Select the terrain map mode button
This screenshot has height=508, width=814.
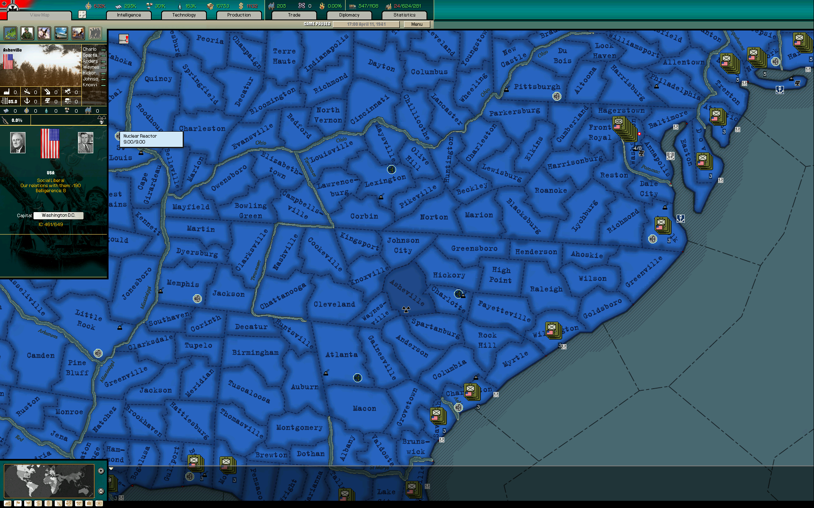[8, 503]
